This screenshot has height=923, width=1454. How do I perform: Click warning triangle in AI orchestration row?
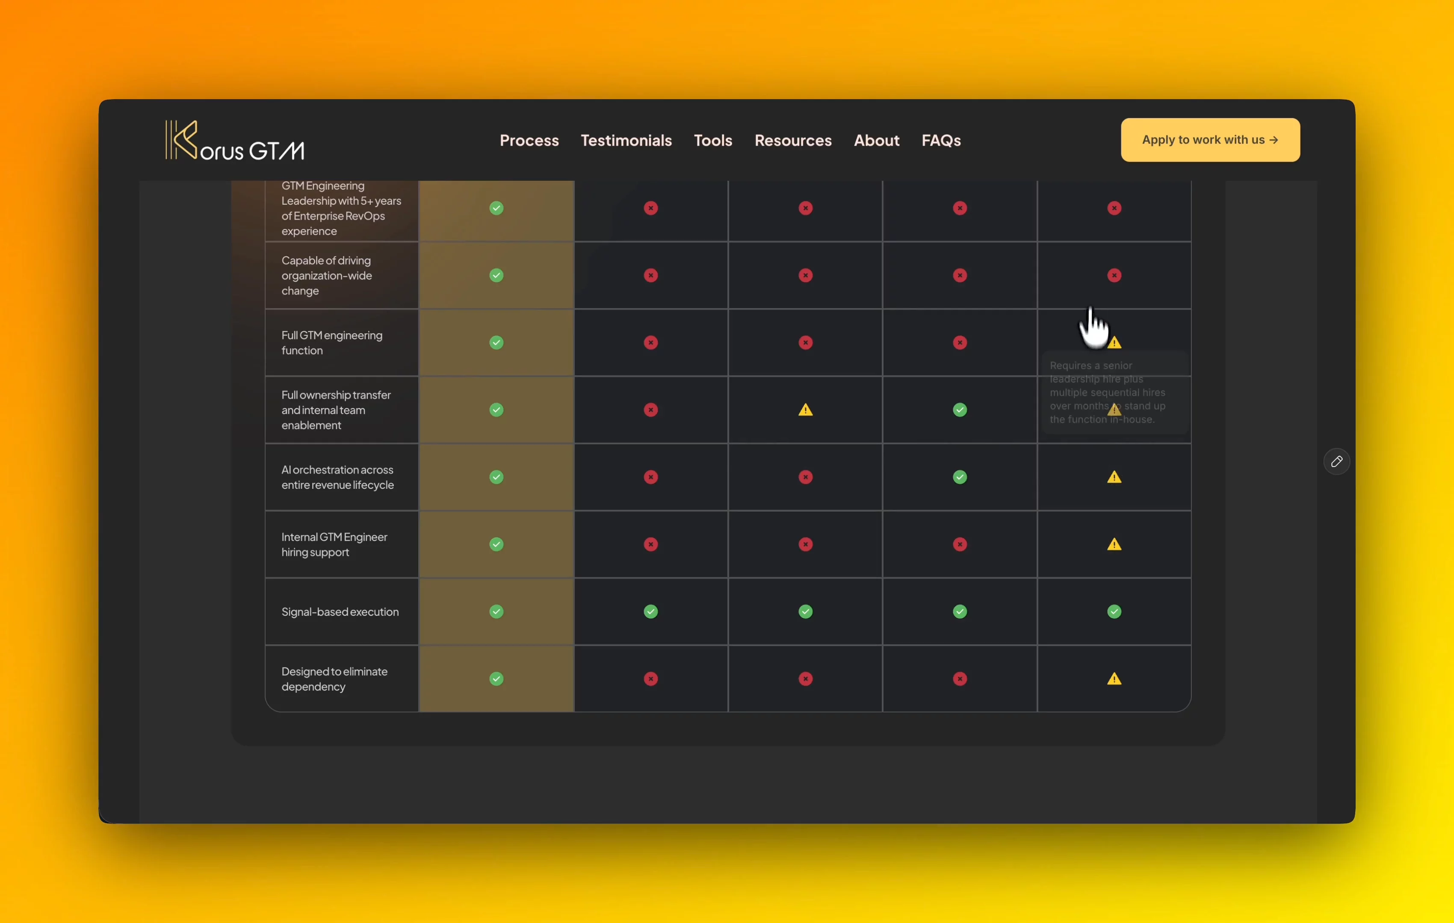tap(1114, 477)
